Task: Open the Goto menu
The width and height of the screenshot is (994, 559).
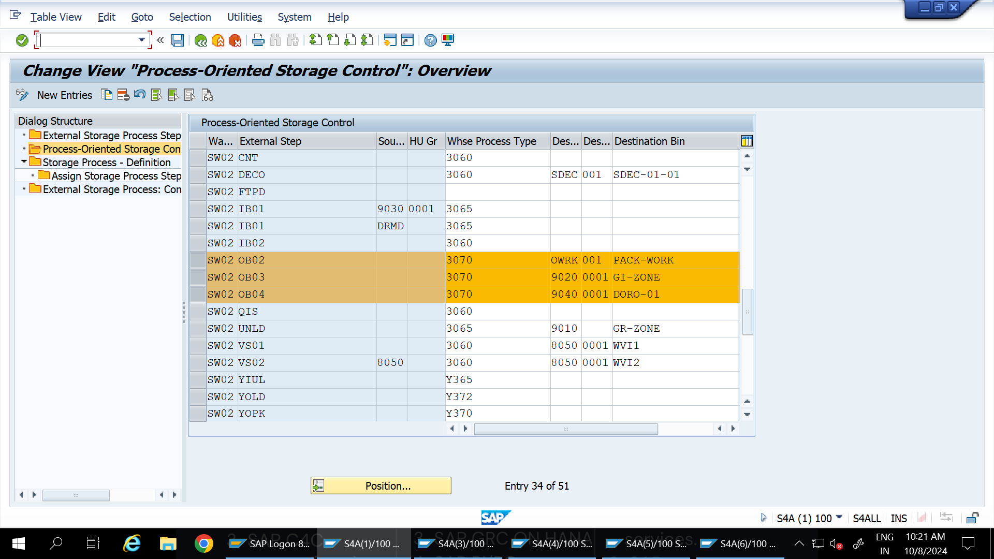Action: click(x=142, y=17)
